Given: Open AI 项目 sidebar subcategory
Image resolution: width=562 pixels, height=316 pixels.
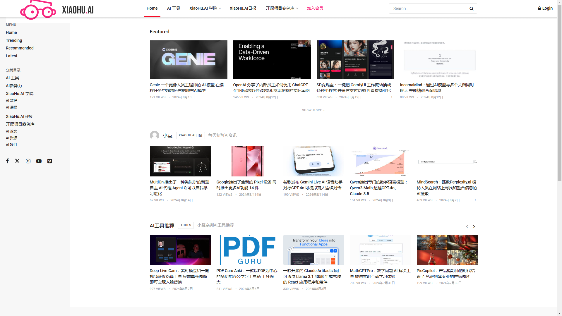Looking at the screenshot, I should point(11,145).
